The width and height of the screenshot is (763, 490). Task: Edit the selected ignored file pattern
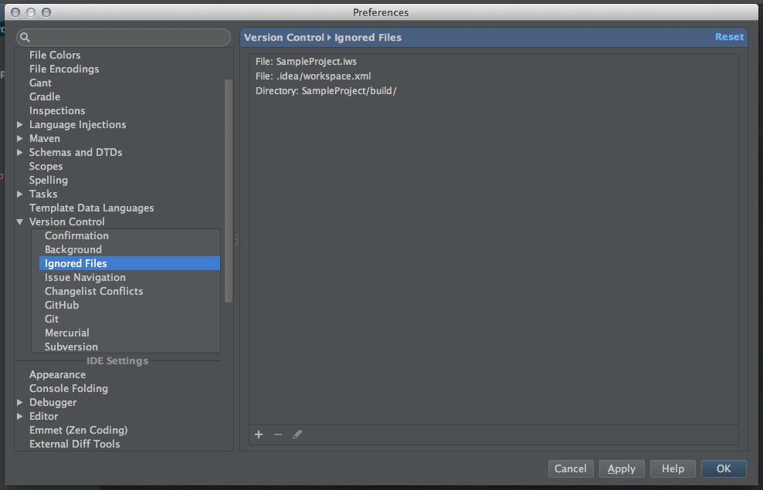(297, 434)
